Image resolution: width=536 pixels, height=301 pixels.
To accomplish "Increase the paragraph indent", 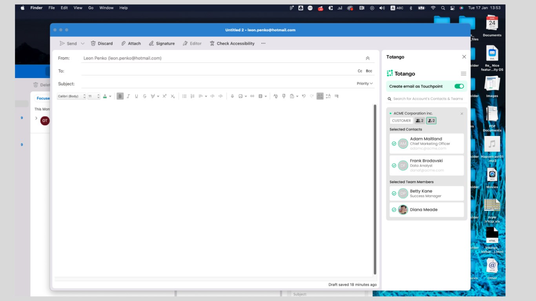I will [221, 96].
